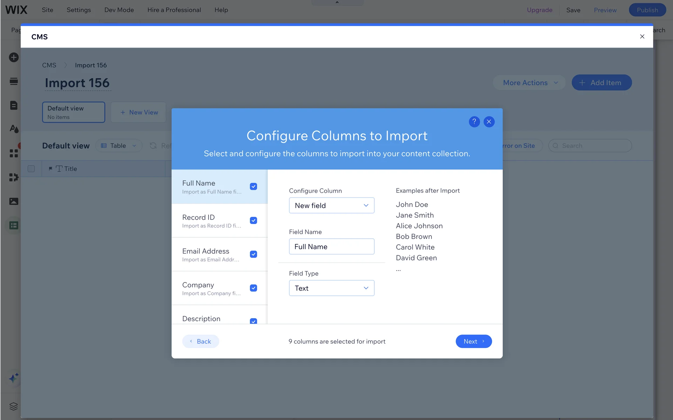Uncheck the Company column checkbox
This screenshot has height=420, width=673.
253,288
